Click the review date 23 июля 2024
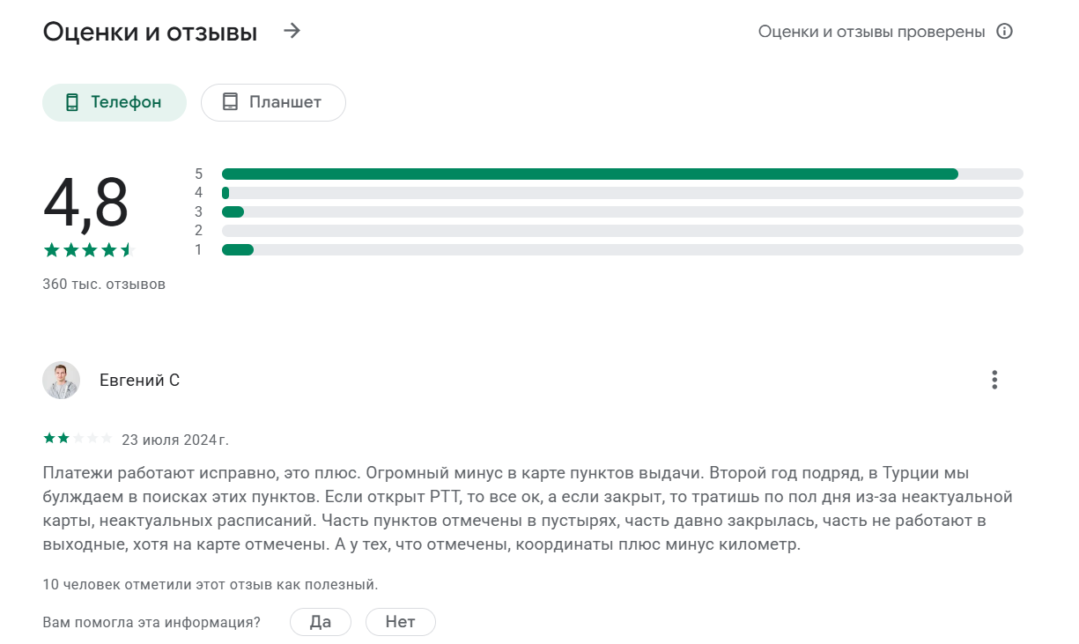The height and width of the screenshot is (644, 1079). pos(174,440)
